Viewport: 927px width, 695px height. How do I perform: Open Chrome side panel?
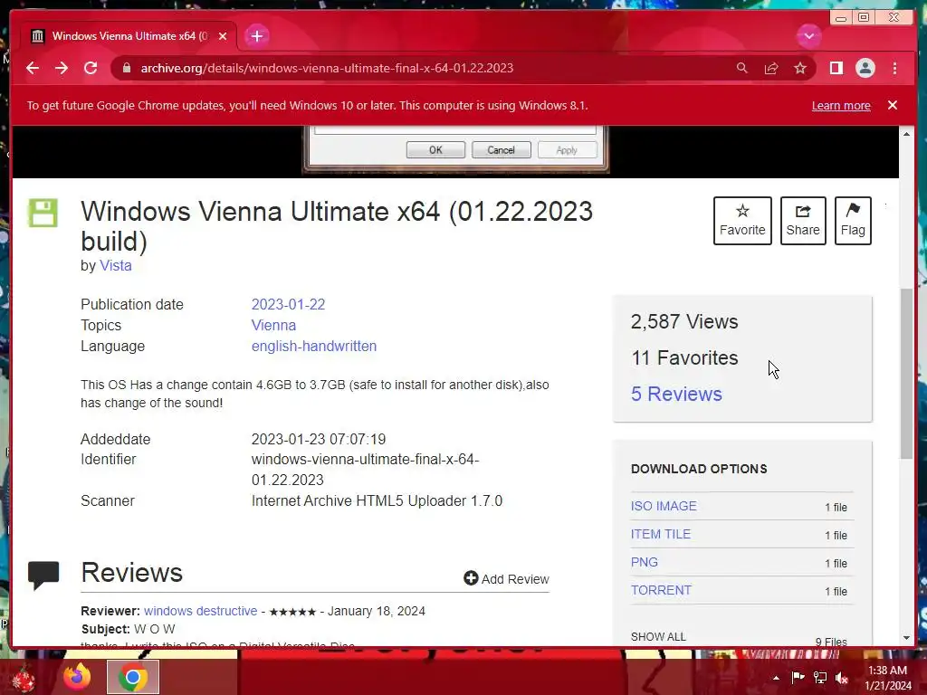pos(836,68)
